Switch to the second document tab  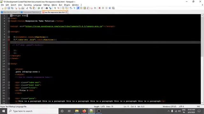click(31, 12)
